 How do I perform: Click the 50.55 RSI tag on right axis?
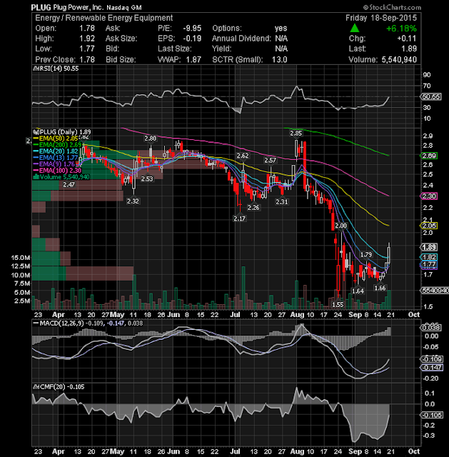(430, 96)
